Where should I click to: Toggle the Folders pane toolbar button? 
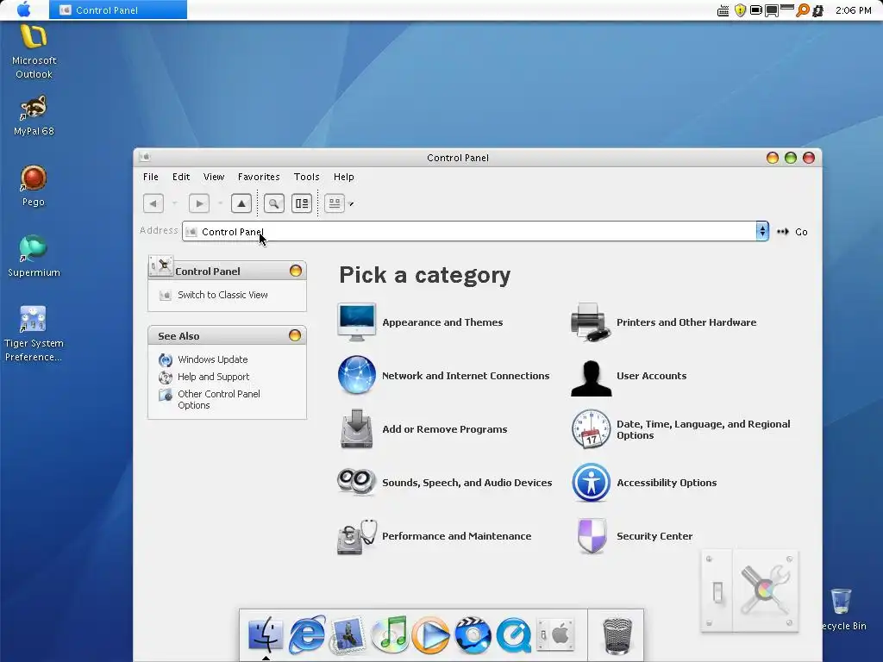302,203
